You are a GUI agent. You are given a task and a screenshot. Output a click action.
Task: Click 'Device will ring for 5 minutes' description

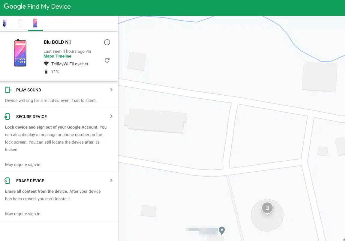coord(51,100)
